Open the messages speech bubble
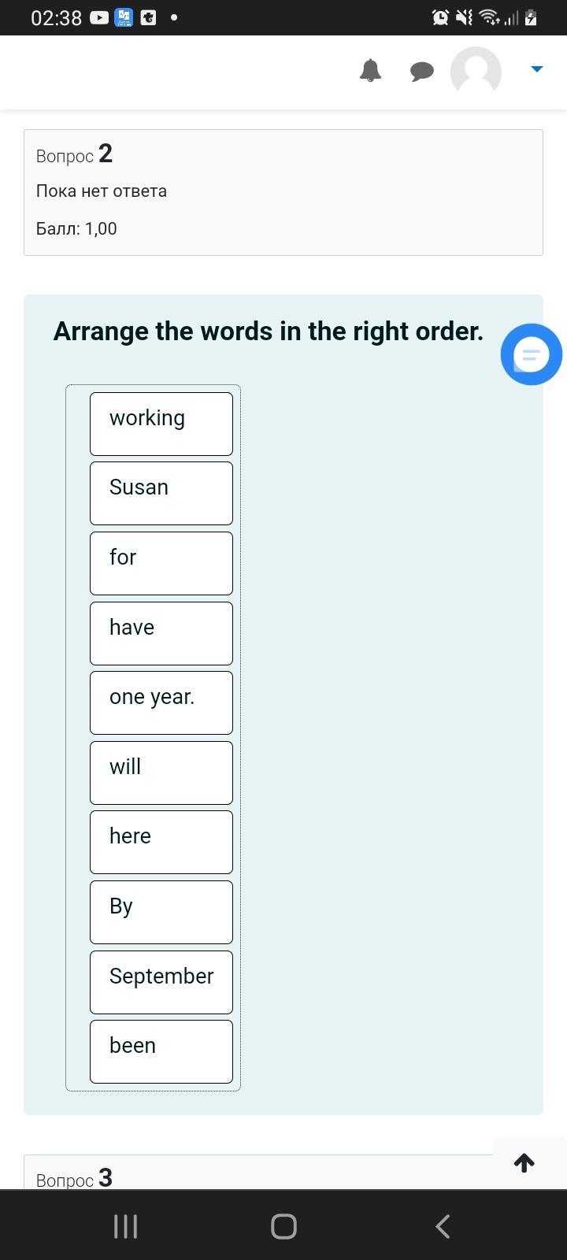The image size is (567, 1260). click(422, 72)
